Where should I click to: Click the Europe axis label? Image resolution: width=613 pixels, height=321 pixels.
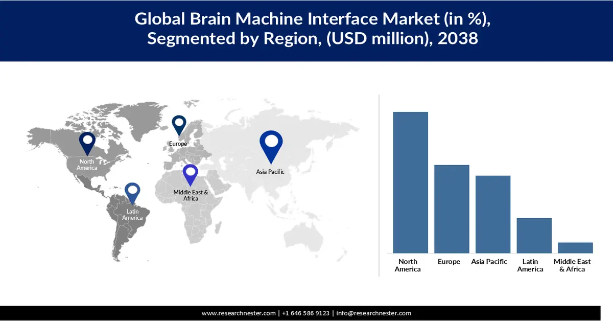tap(449, 262)
